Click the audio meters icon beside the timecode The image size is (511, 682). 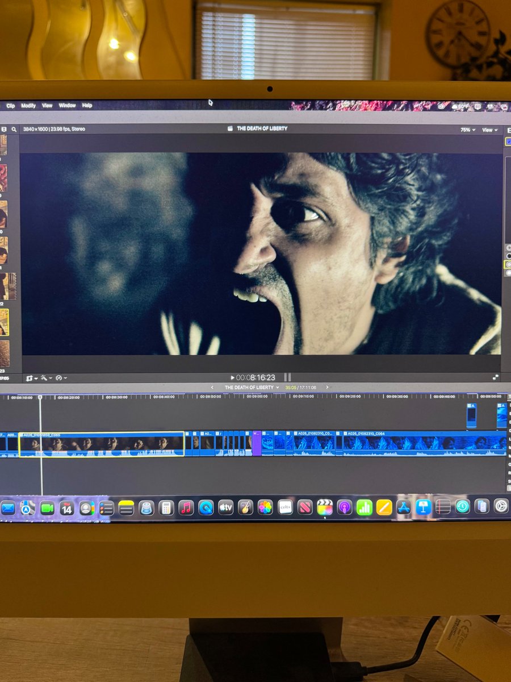(287, 377)
